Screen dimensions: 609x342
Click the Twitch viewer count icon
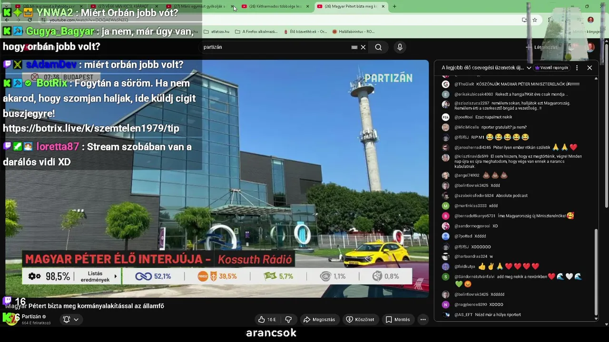click(7, 301)
